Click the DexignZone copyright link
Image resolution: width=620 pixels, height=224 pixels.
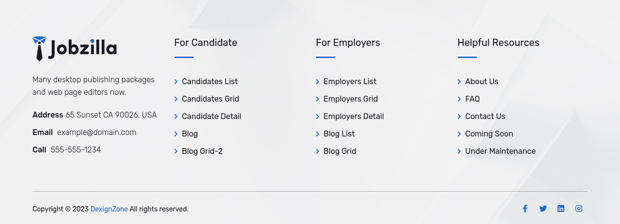109,209
